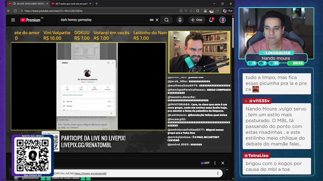Click the page vertical scrollbar
Viewport: 323px width, 181px height.
[233, 33]
